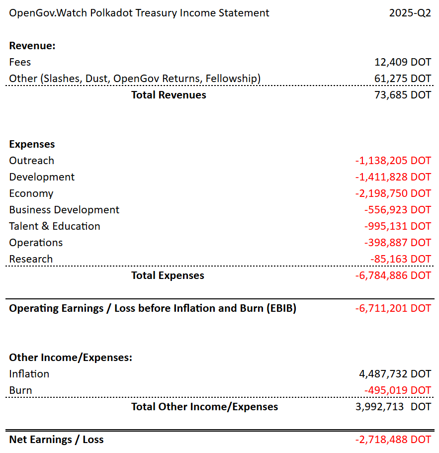Screen dimensions: 439x453
Task: Select the Outreach expense value
Action: pyautogui.click(x=393, y=161)
